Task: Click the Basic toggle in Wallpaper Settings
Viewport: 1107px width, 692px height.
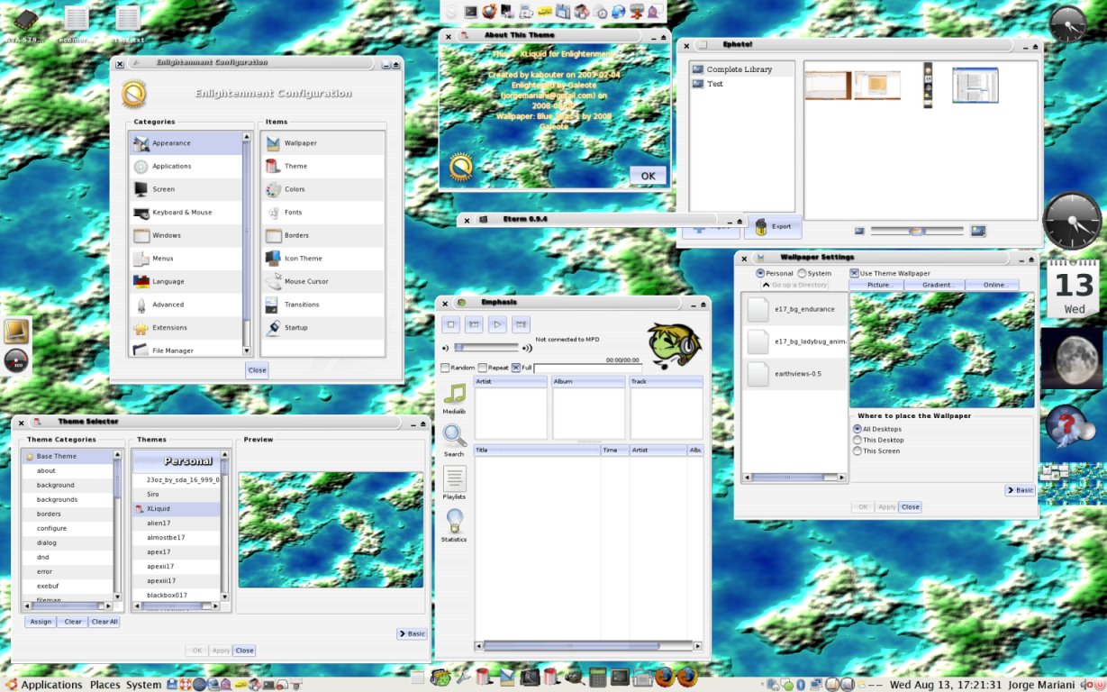Action: (1021, 490)
